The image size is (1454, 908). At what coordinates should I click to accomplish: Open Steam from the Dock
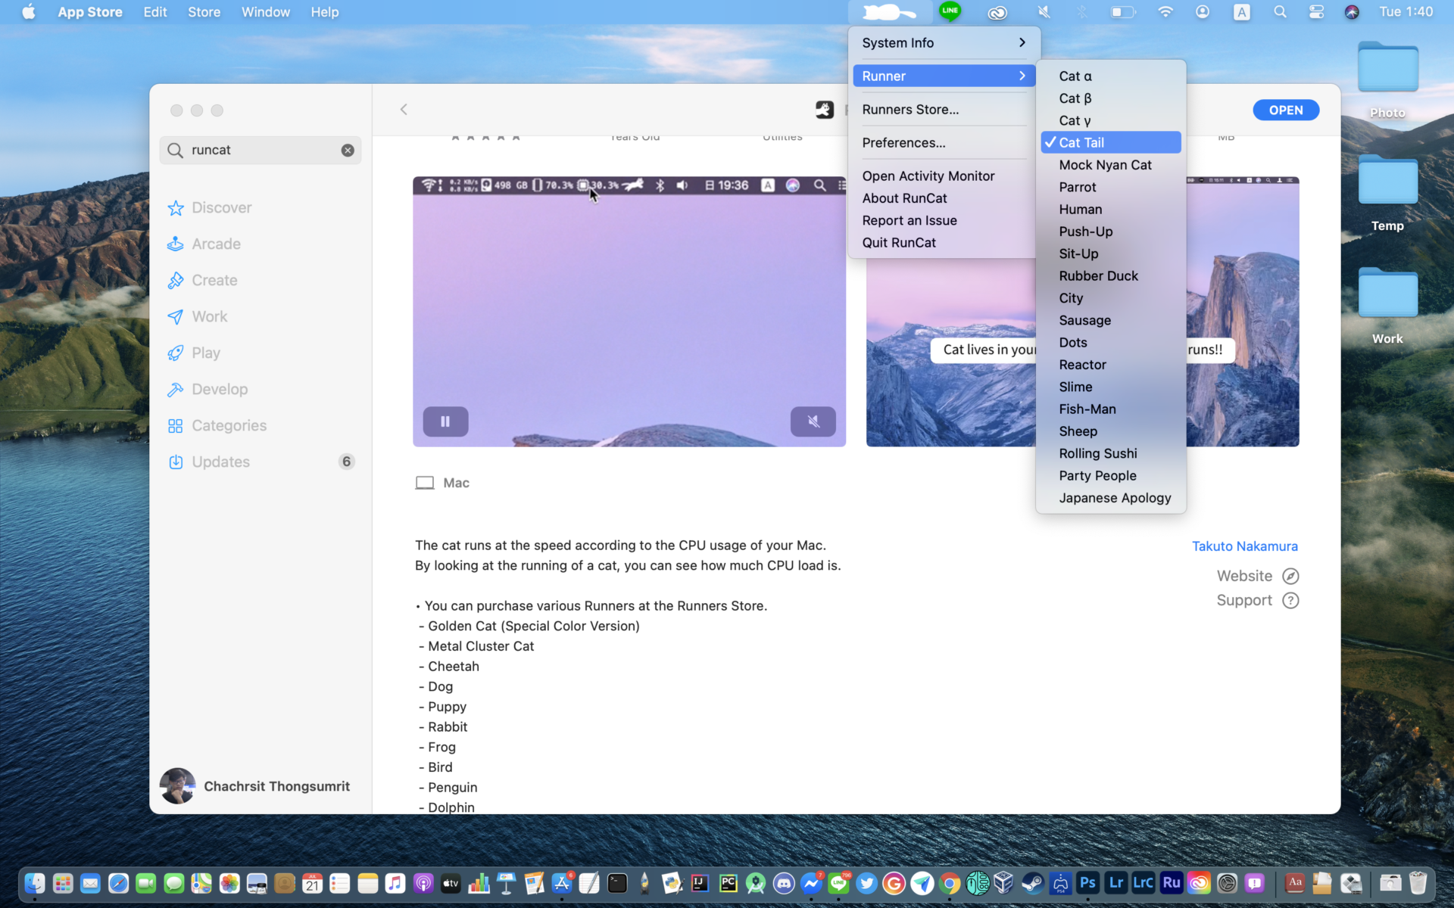point(1032,883)
